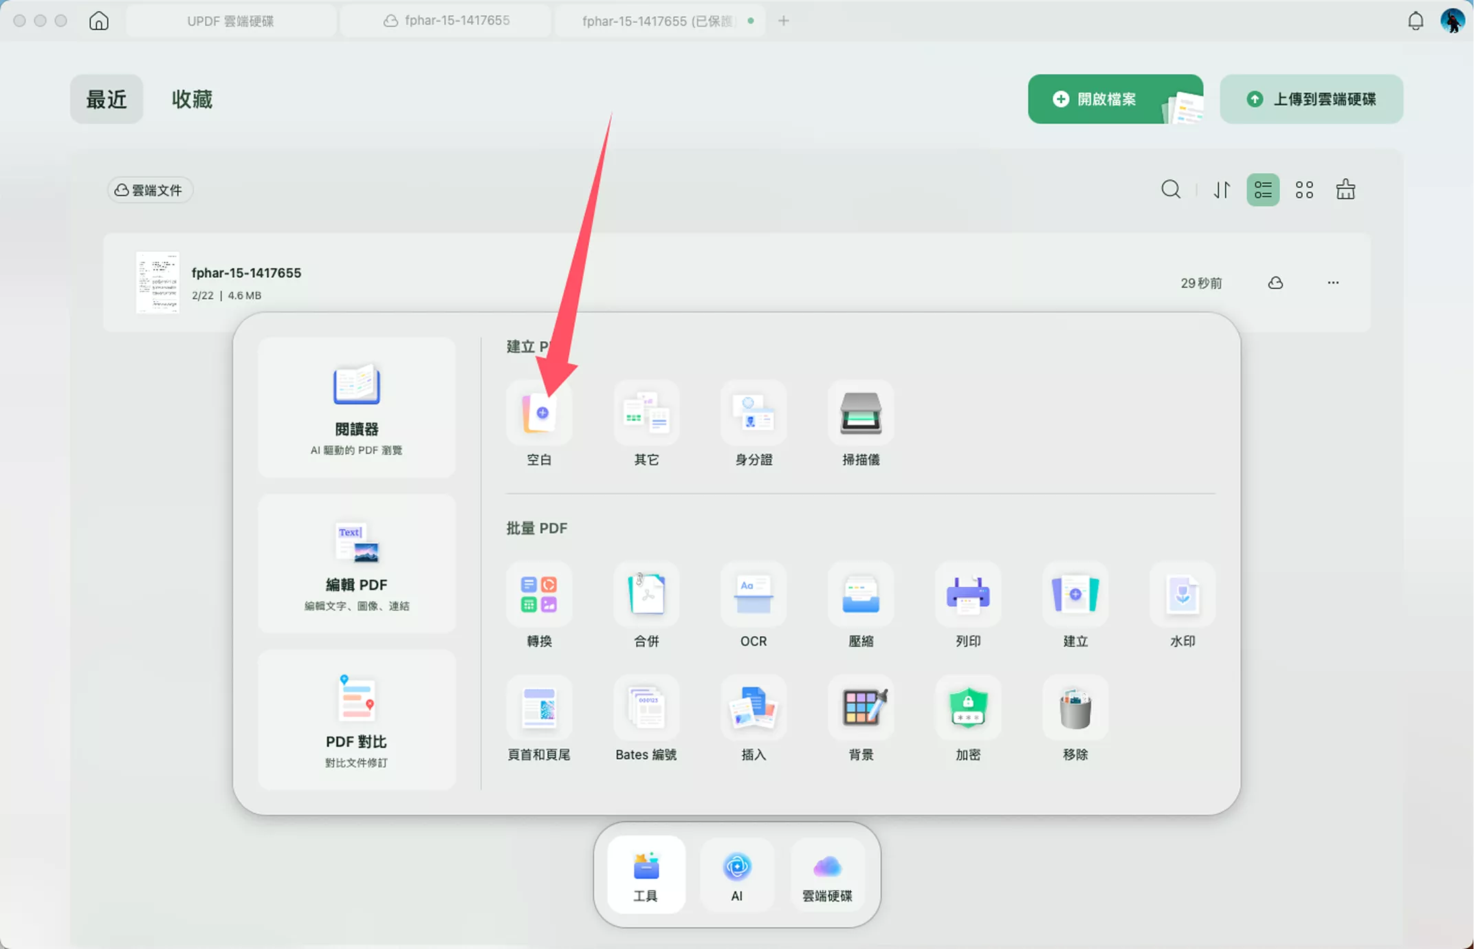Open batch 建立 create tool
Image resolution: width=1474 pixels, height=949 pixels.
click(x=1075, y=595)
